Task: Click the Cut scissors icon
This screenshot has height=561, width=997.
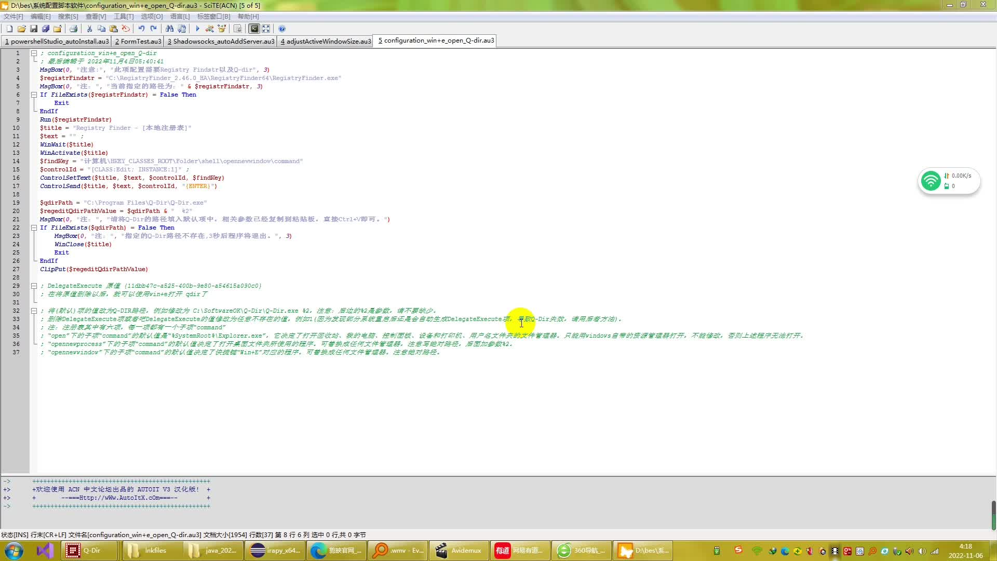Action: [89, 29]
